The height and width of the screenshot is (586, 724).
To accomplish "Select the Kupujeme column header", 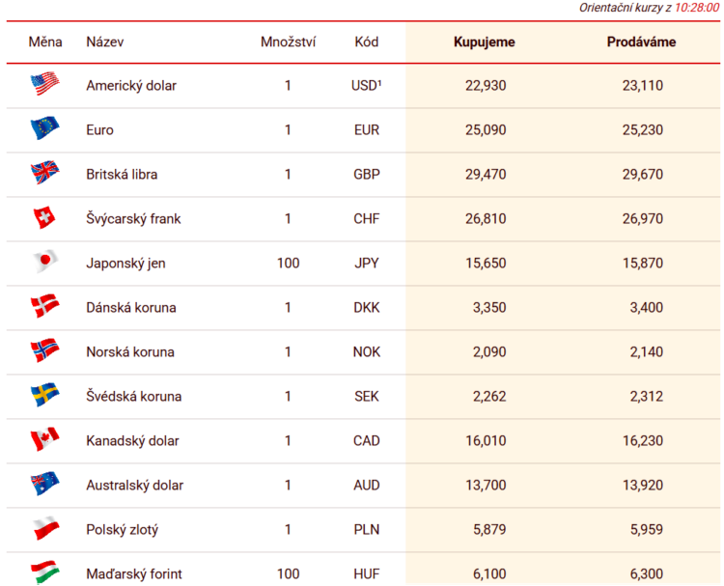I will click(485, 42).
